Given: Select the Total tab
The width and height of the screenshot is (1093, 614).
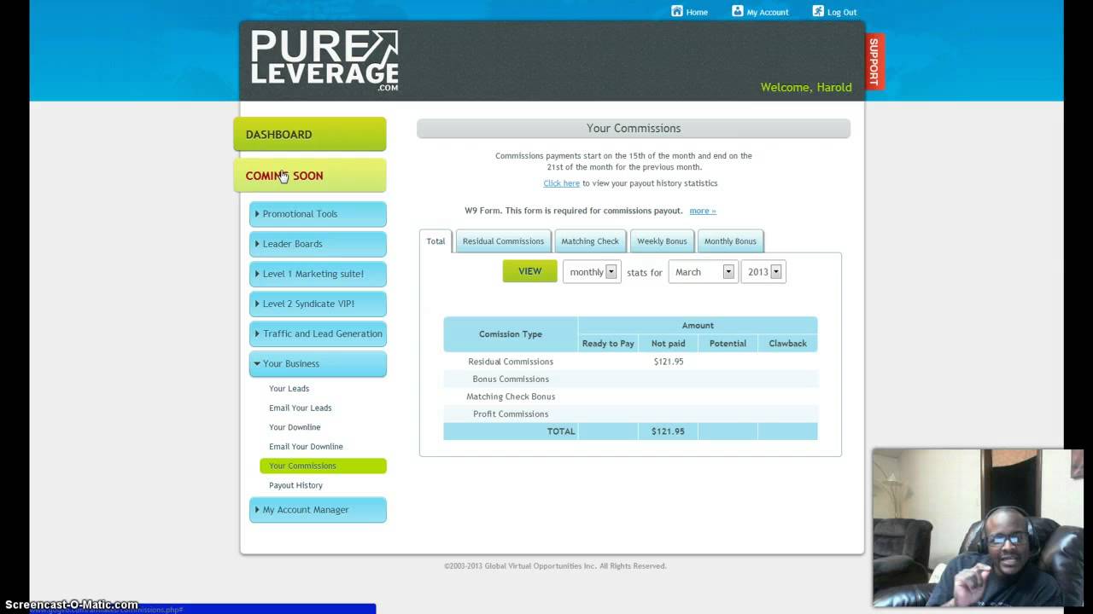Looking at the screenshot, I should [435, 241].
